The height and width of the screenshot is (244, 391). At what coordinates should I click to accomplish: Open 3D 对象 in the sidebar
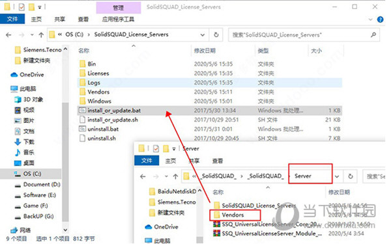tap(29, 100)
